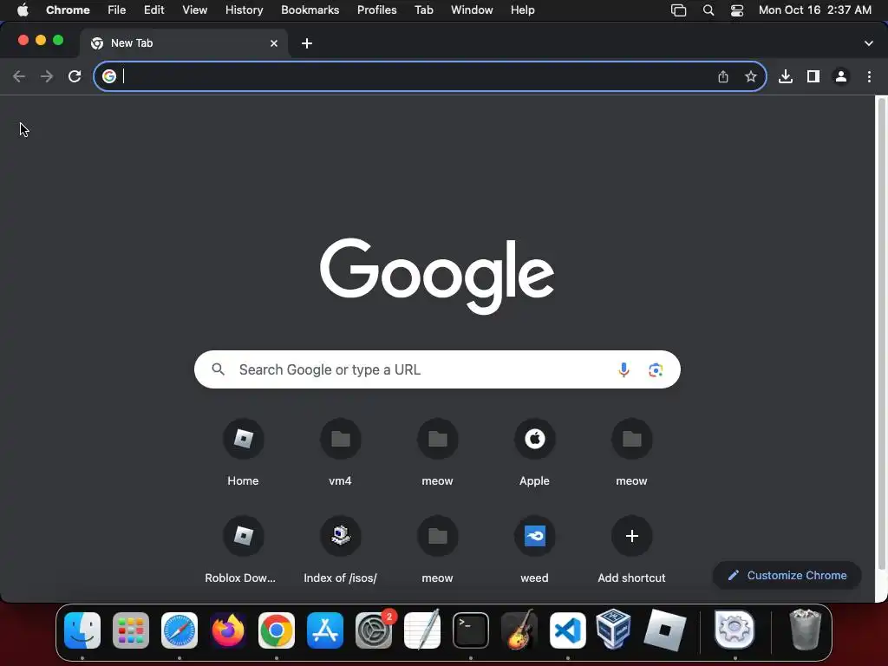
Task: Share this page using the share icon
Action: tap(723, 76)
